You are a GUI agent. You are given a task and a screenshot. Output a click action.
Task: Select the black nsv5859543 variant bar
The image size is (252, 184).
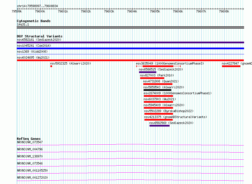(157, 90)
